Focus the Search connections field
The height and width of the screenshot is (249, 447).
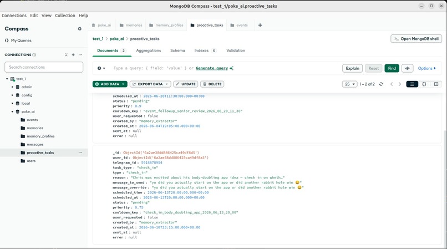pos(44,67)
